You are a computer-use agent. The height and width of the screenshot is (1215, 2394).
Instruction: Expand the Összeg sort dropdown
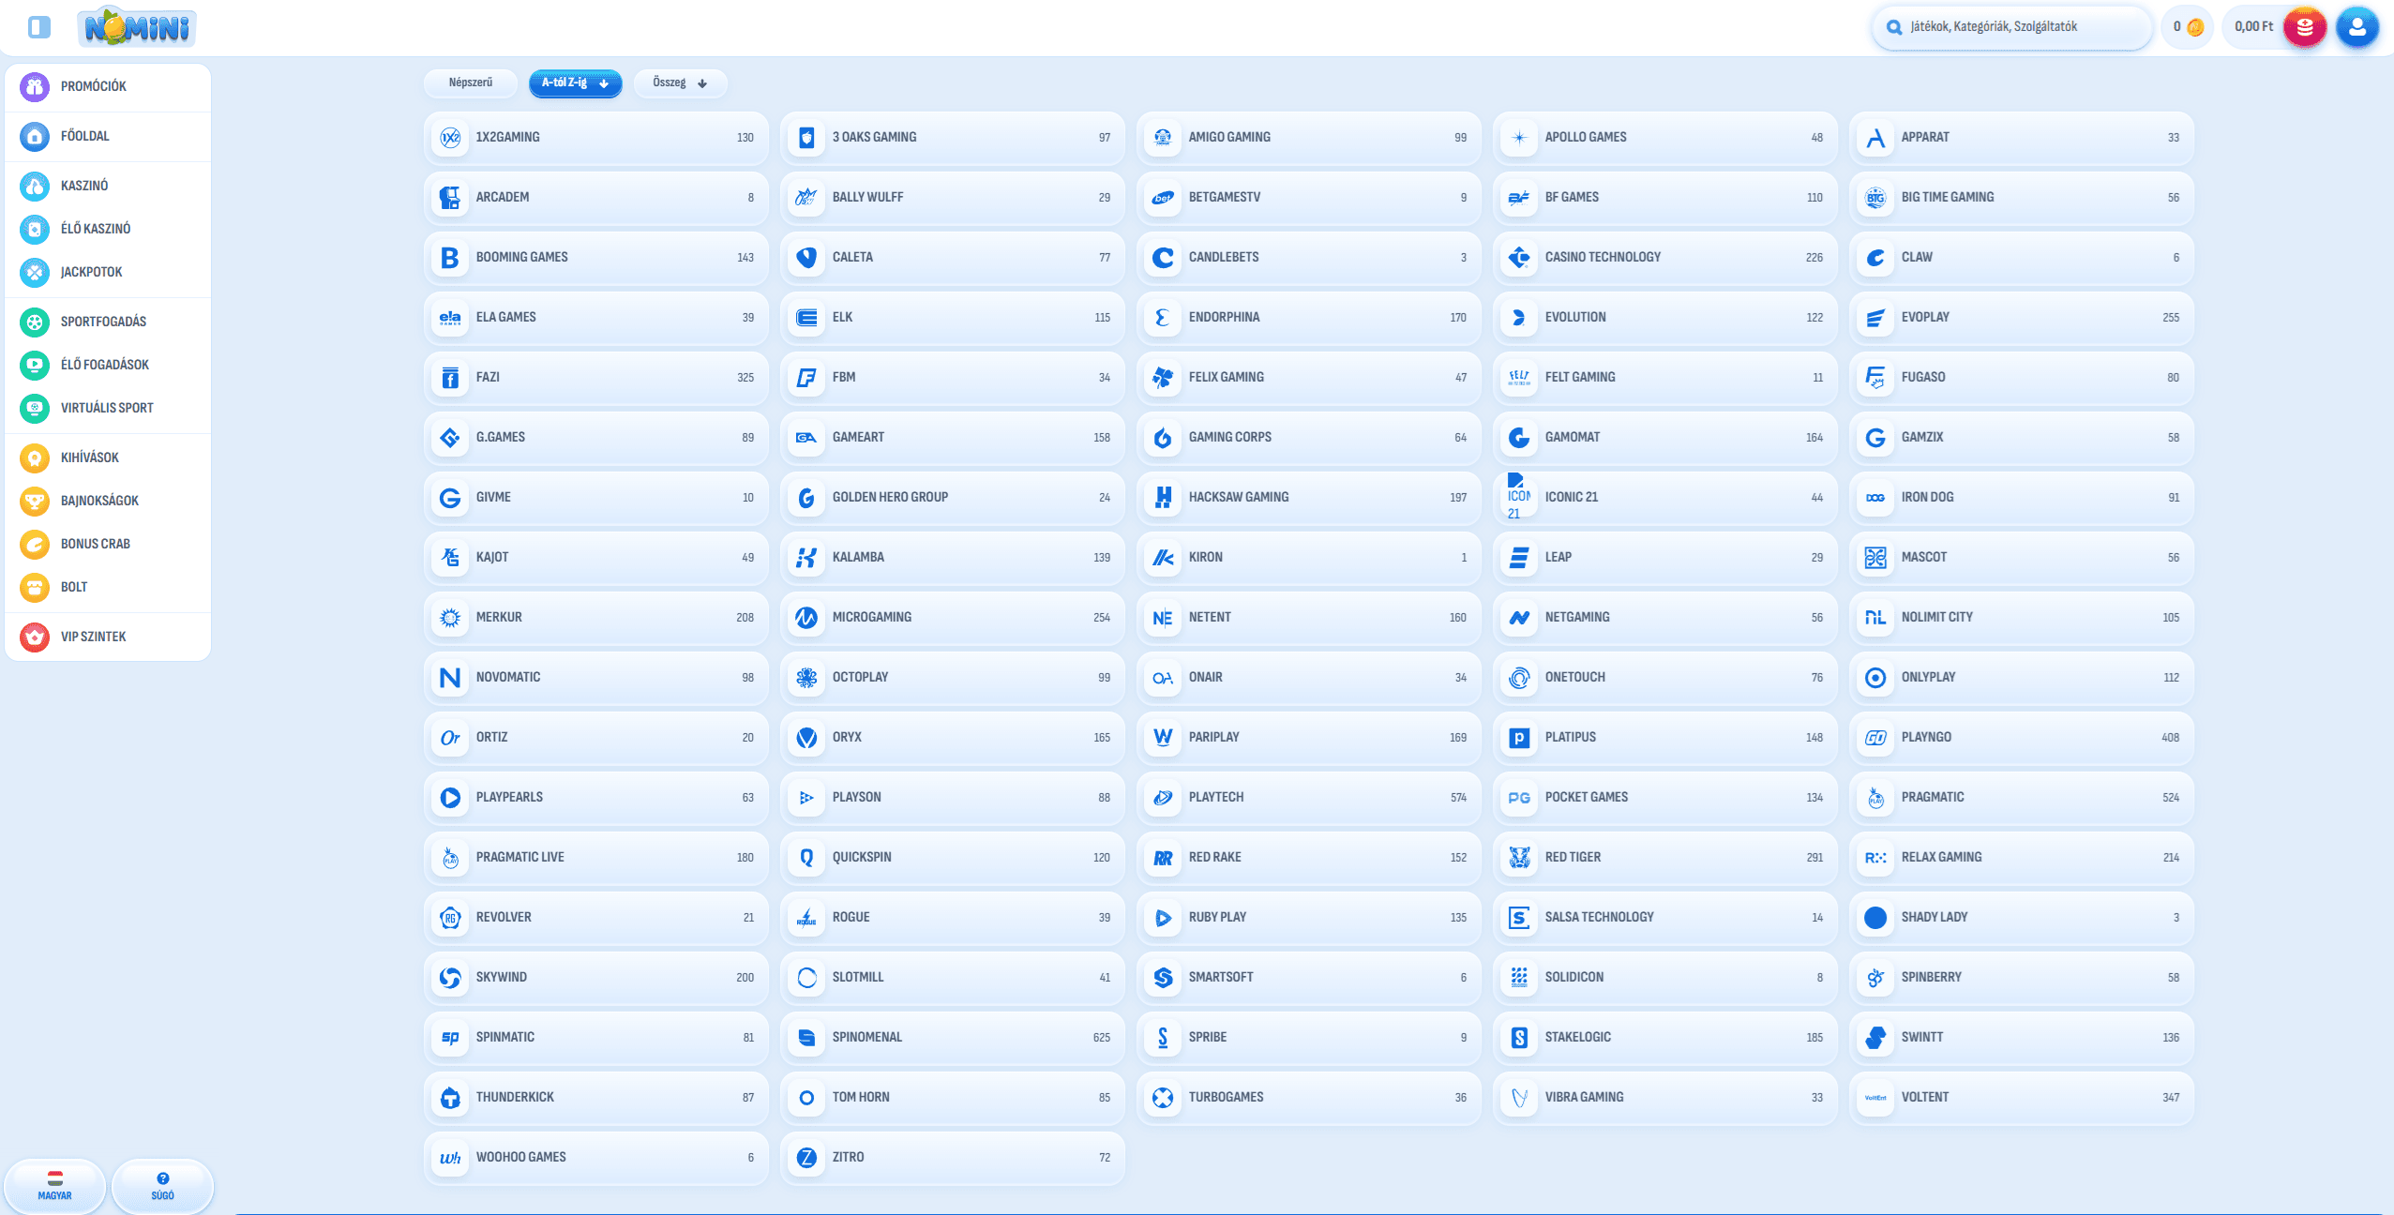(x=680, y=82)
